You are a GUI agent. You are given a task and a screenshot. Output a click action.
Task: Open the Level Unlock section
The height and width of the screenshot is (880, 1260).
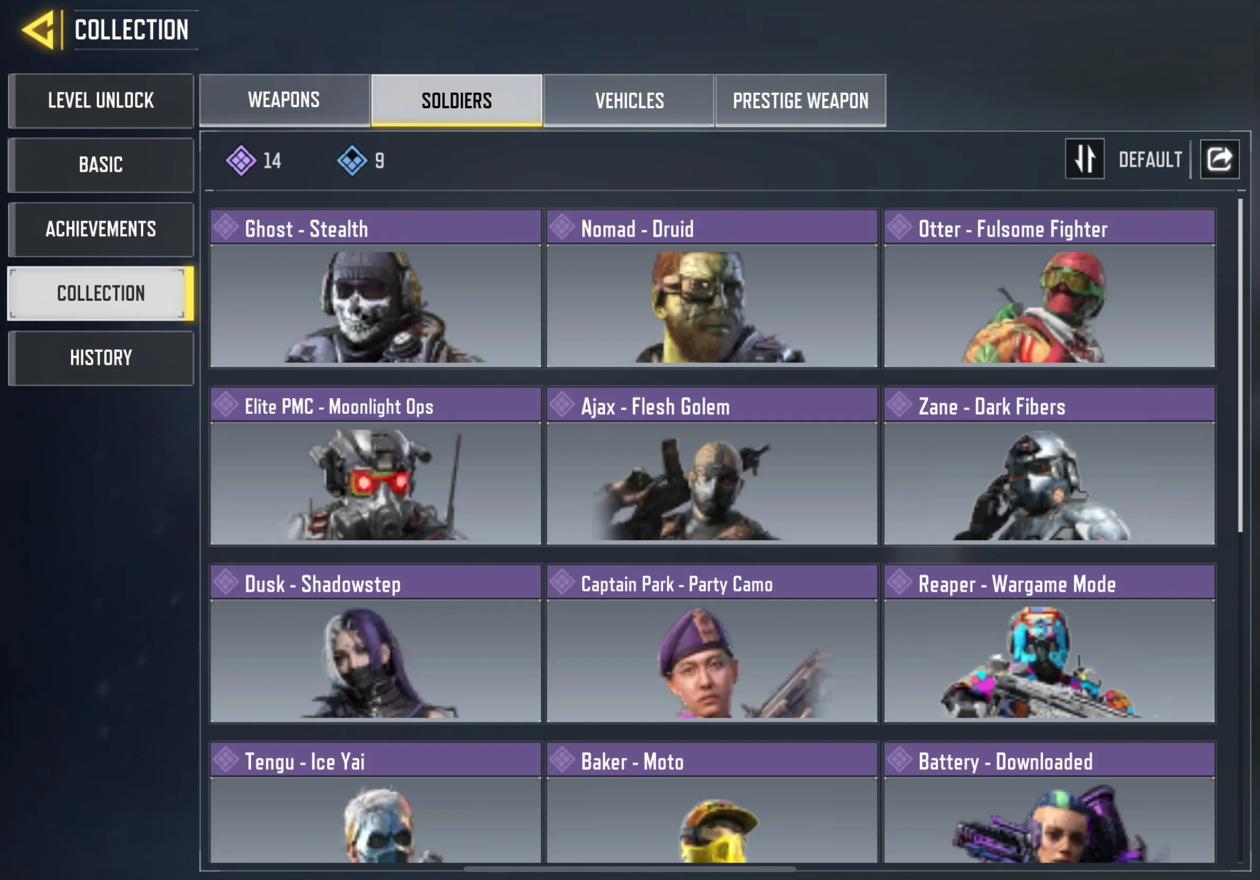[101, 100]
